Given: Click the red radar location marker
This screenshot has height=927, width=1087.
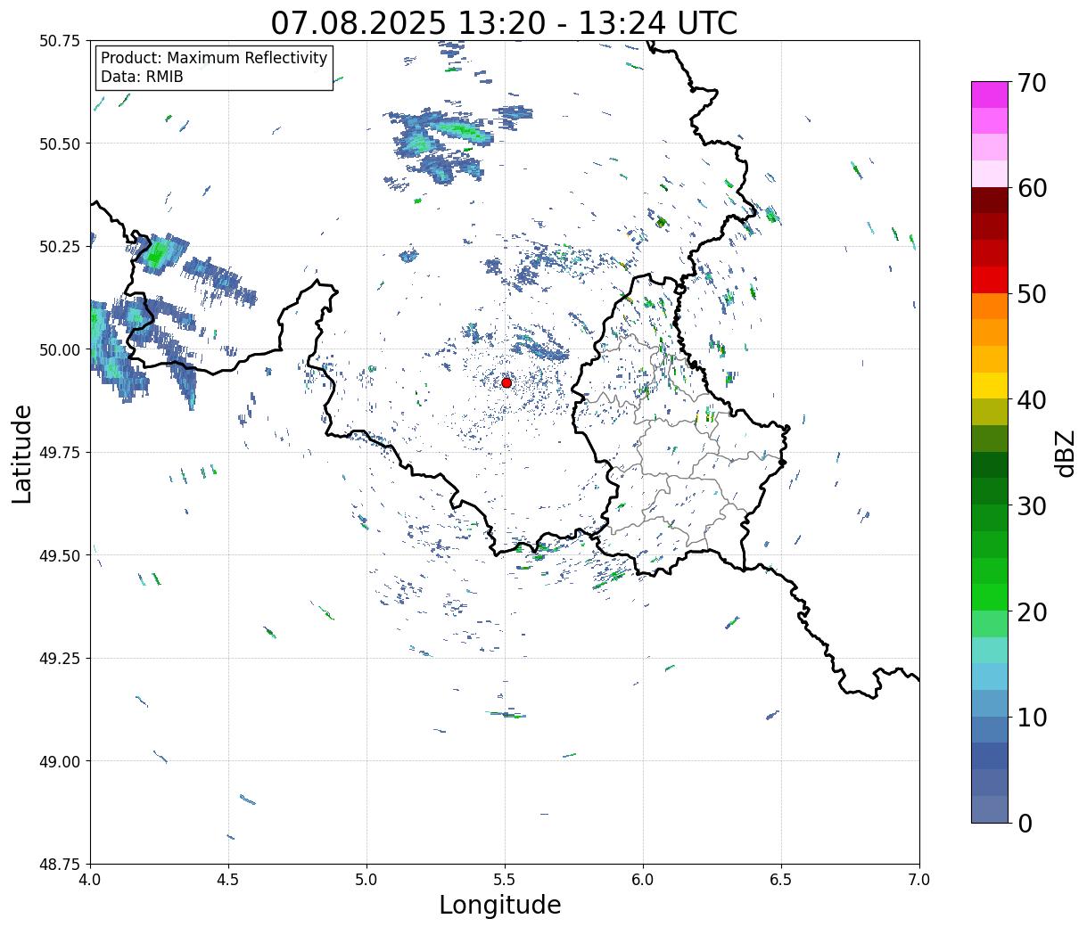Looking at the screenshot, I should click(x=506, y=382).
